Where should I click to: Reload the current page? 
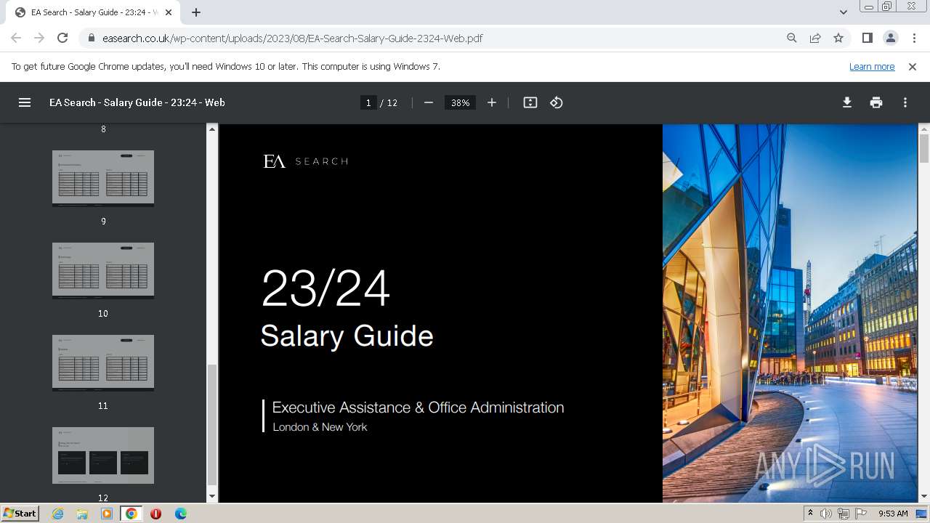62,38
